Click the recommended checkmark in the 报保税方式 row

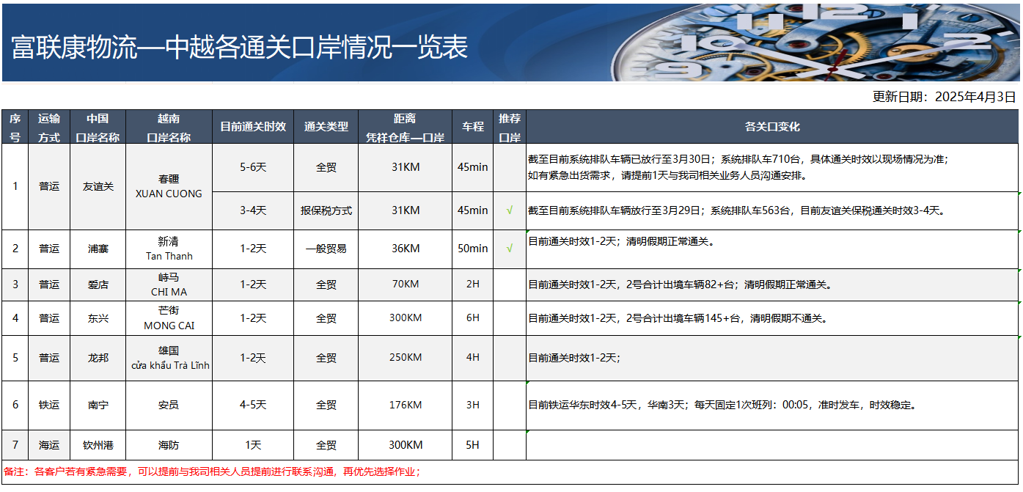[510, 210]
